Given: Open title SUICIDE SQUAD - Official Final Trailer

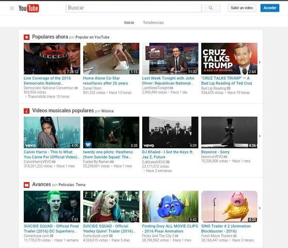Looking at the screenshot, I should pyautogui.click(x=51, y=228).
